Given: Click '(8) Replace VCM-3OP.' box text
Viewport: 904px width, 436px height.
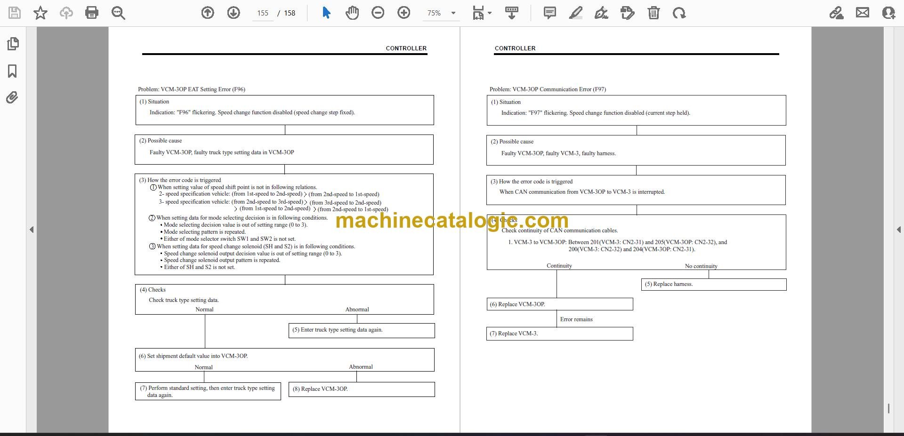Looking at the screenshot, I should coord(320,389).
